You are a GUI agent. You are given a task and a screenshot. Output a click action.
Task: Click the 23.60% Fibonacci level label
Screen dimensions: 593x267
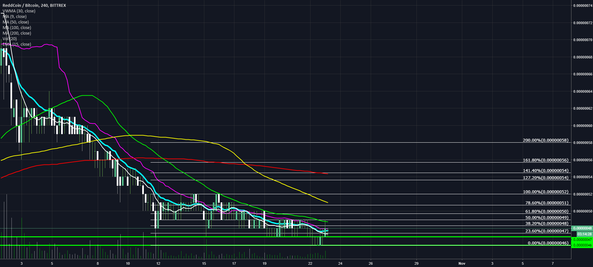pos(547,231)
